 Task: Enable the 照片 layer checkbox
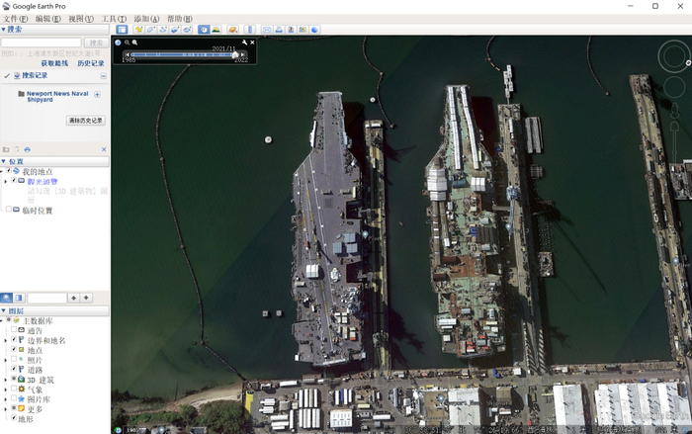coord(14,359)
